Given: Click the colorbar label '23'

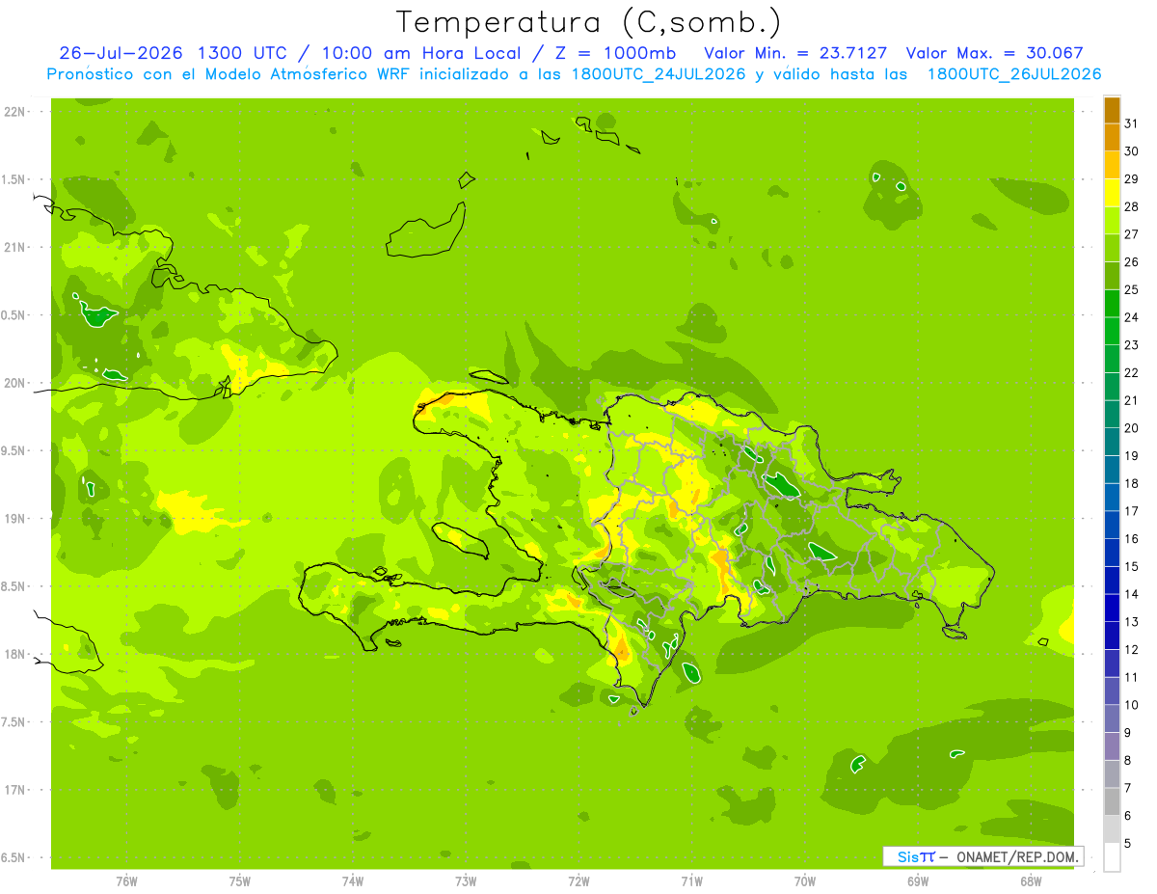Looking at the screenshot, I should click(1131, 345).
